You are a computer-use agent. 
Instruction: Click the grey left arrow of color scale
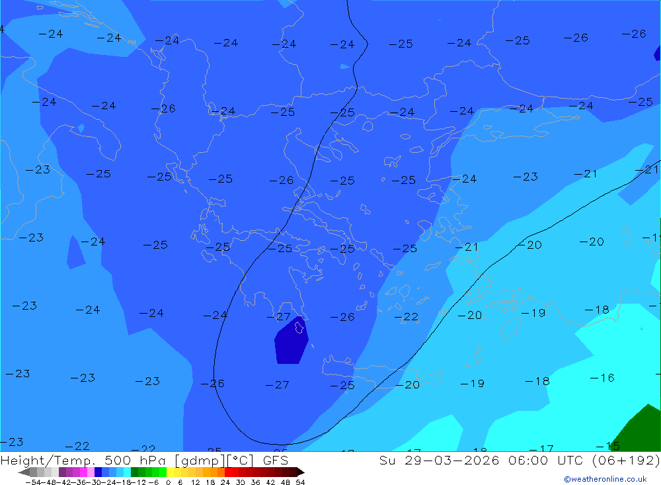click(24, 472)
